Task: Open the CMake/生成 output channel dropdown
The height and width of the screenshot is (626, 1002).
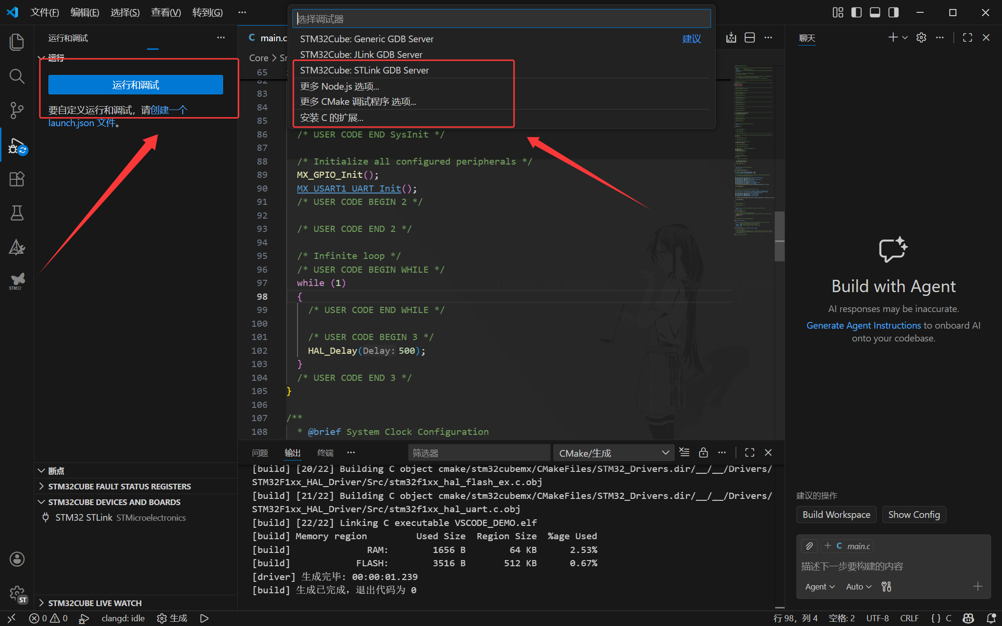Action: coord(613,453)
